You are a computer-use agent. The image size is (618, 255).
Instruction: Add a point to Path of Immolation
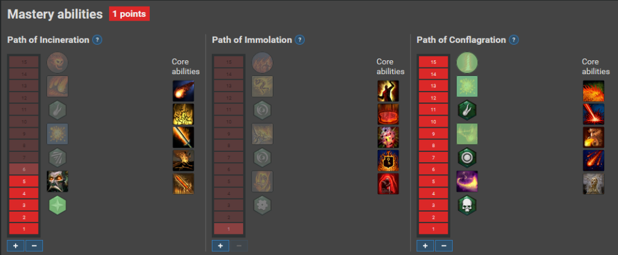tap(220, 246)
